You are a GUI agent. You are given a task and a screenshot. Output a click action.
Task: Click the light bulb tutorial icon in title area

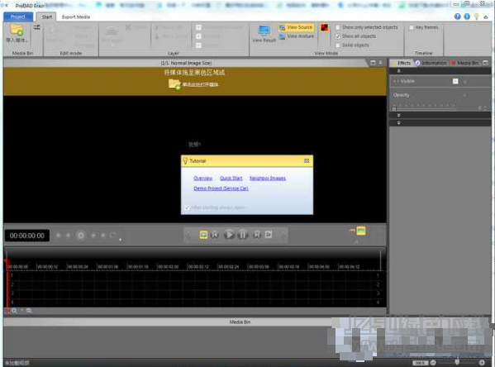(x=476, y=17)
